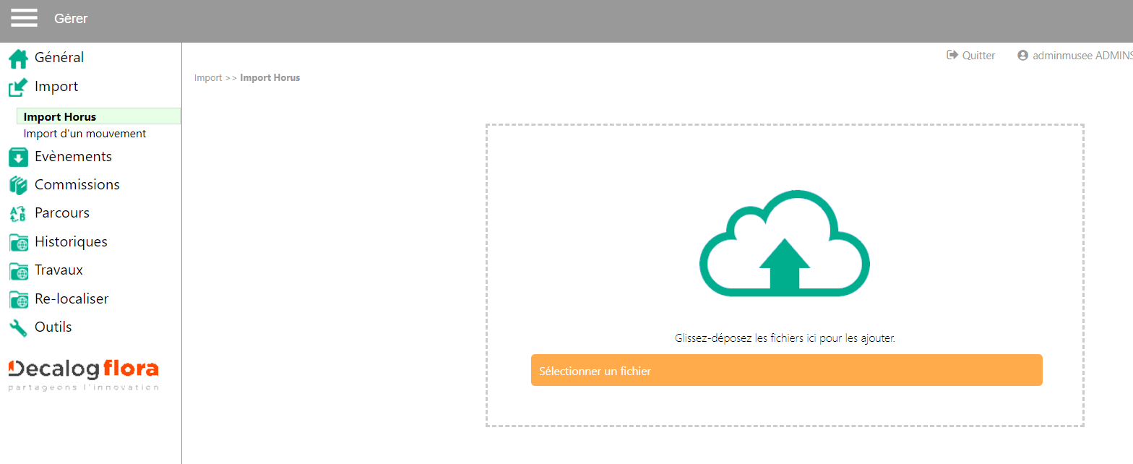1133x464 pixels.
Task: Expand the Commissions menu section
Action: [x=77, y=185]
